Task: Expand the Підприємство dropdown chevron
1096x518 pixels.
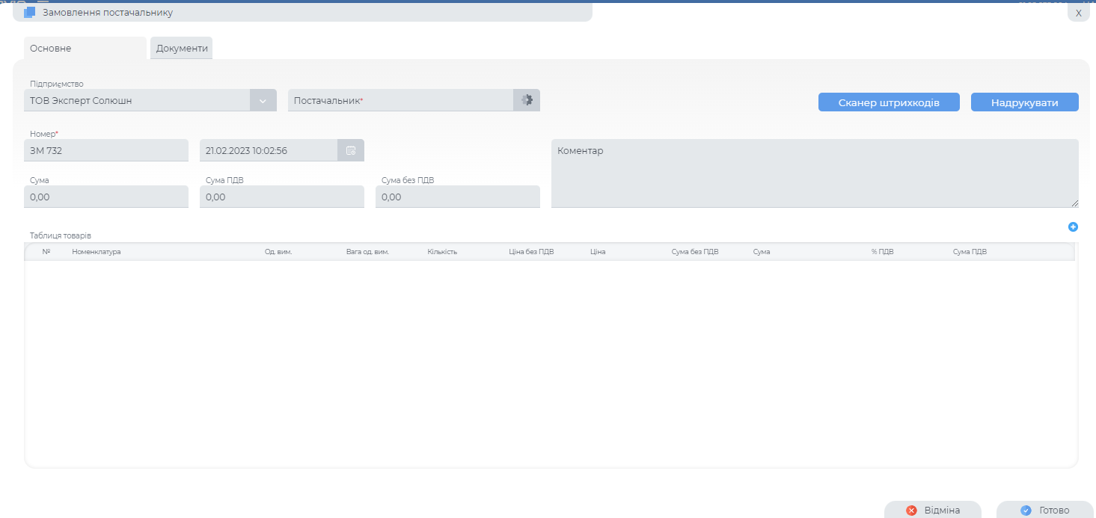Action: coord(263,100)
